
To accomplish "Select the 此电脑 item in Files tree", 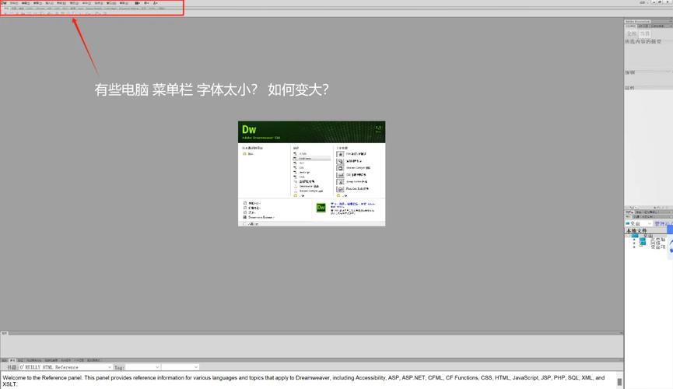I will click(658, 240).
